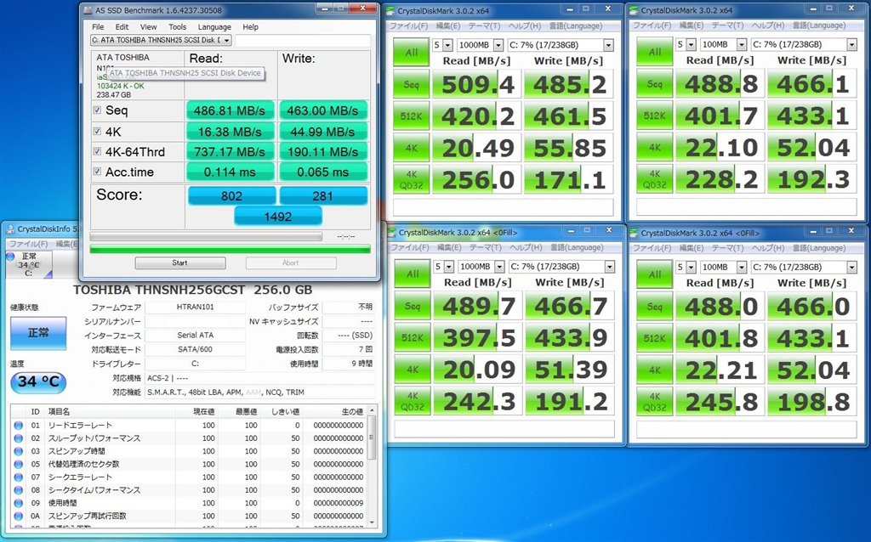Open the ATA TOSHIBA drive dropdown in AS SSD

[x=160, y=40]
